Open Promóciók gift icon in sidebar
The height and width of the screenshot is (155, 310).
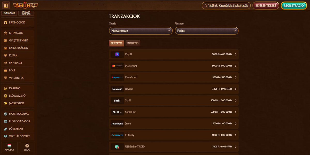click(5, 22)
